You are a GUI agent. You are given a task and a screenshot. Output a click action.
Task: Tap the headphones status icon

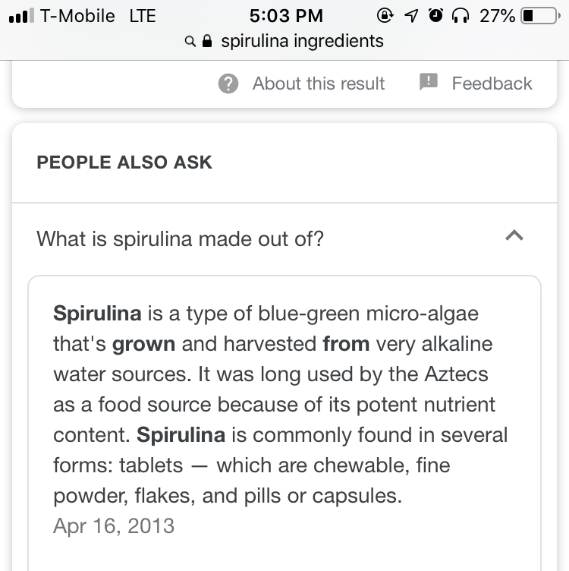461,16
